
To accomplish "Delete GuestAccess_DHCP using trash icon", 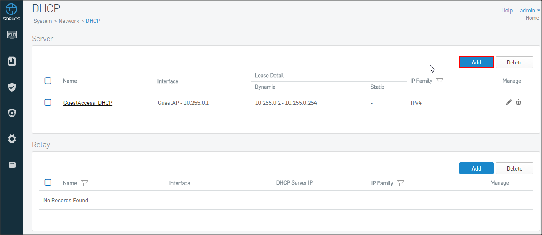I will (519, 102).
